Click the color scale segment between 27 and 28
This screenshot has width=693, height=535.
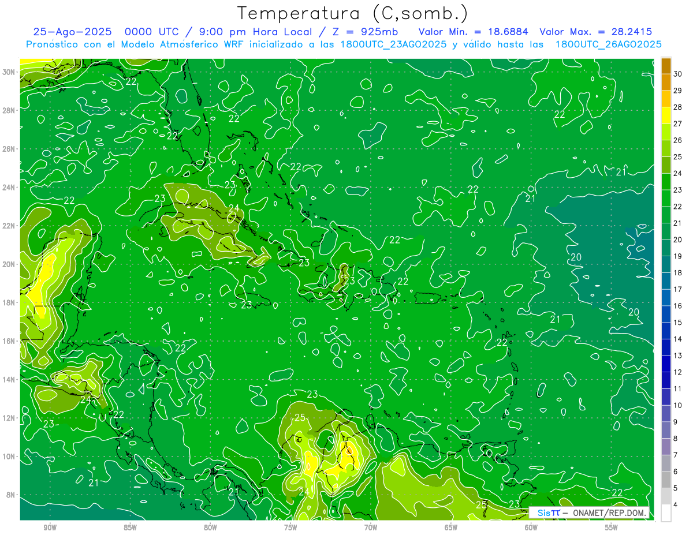[666, 115]
